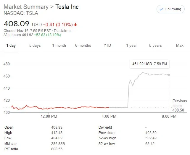Show the 1 year chart
190x155 pixels.
(x=131, y=46)
